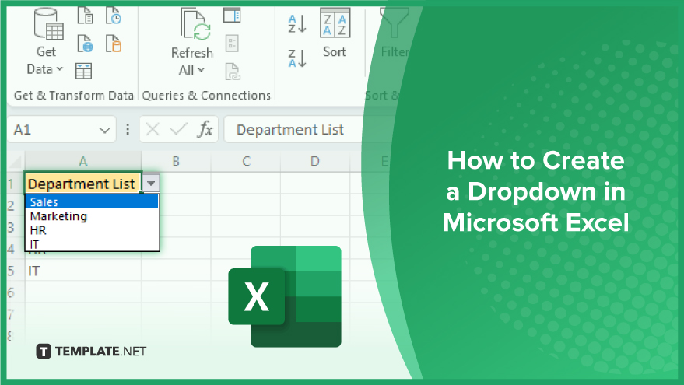Image resolution: width=684 pixels, height=385 pixels.
Task: Click the Enter checkmark formula icon
Action: tap(178, 129)
